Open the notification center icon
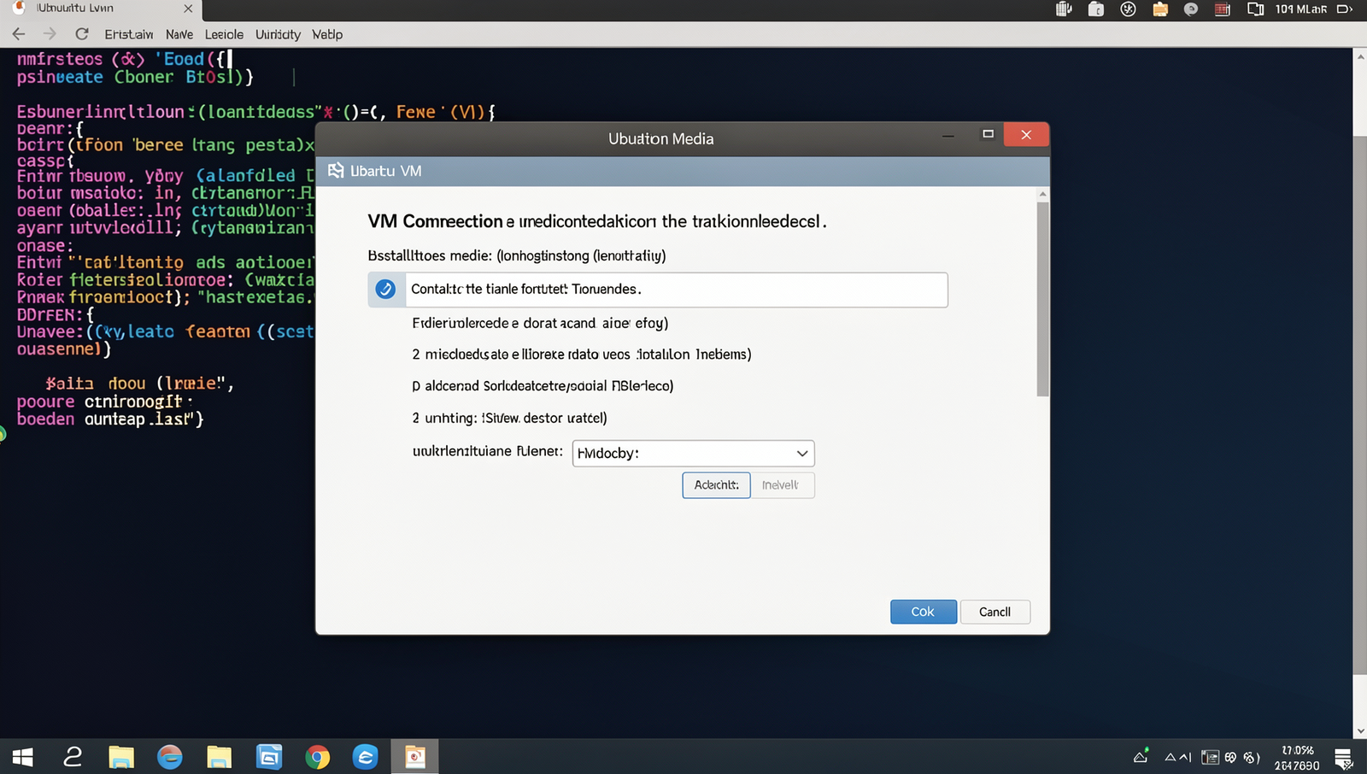Viewport: 1367px width, 774px height. pyautogui.click(x=1343, y=758)
